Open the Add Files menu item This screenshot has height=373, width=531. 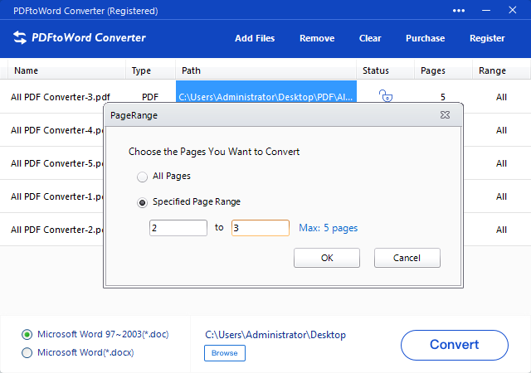[255, 38]
